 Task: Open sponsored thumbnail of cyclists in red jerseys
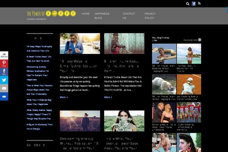pos(189,112)
